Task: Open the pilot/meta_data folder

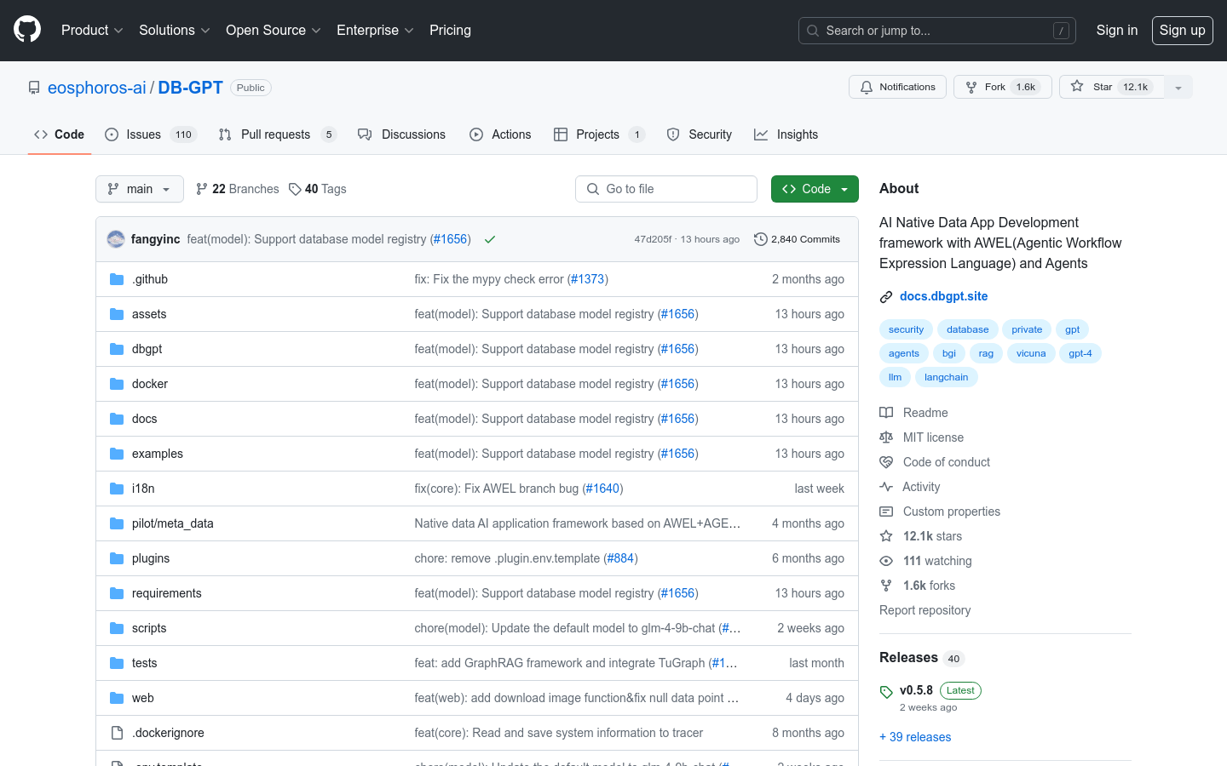Action: coord(173,523)
